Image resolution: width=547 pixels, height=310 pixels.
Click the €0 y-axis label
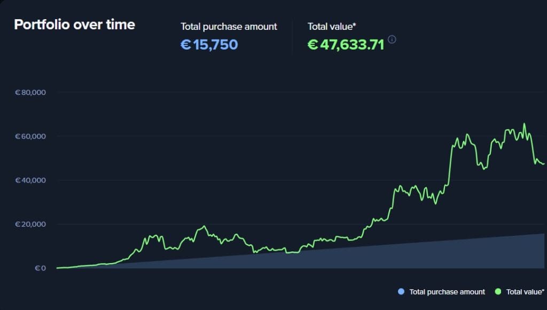click(x=40, y=268)
